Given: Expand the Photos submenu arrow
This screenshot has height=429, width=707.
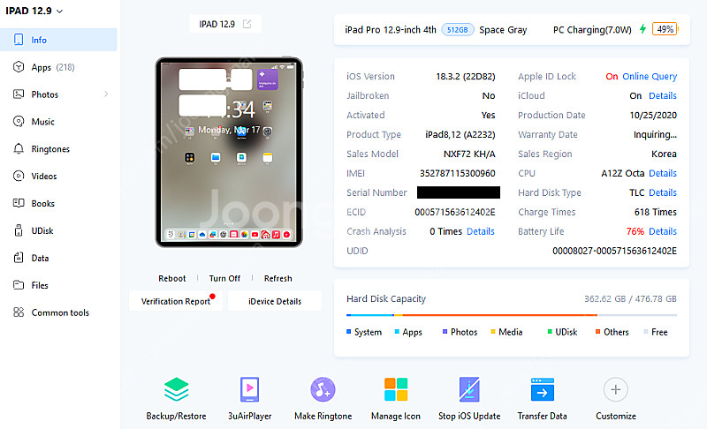Looking at the screenshot, I should point(106,94).
